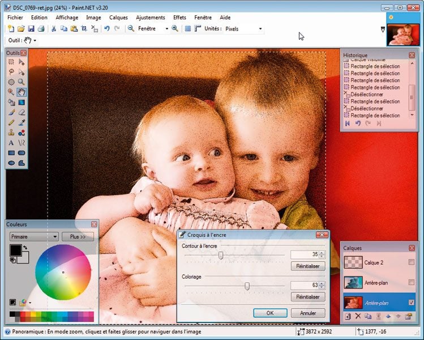Swap primary and secondary colors arrow

point(25,248)
